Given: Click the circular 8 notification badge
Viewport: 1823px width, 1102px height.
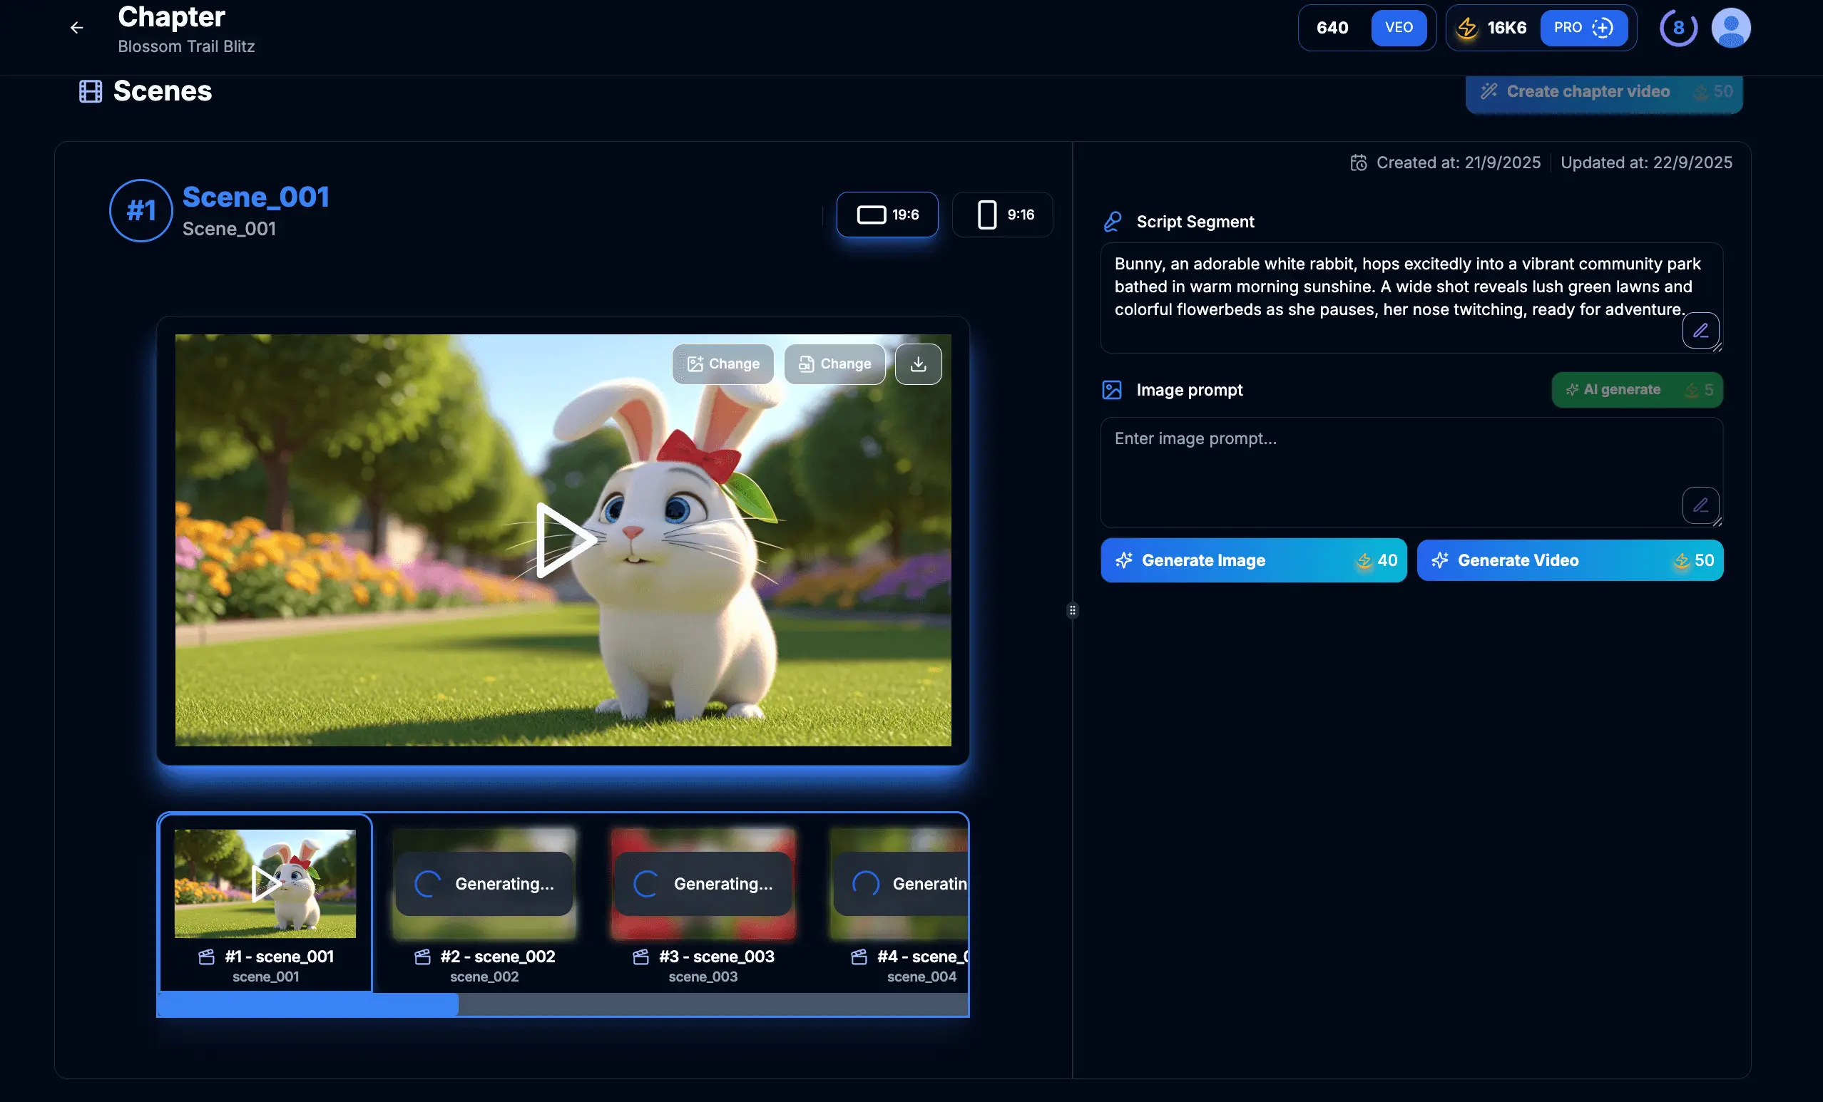Looking at the screenshot, I should click(1678, 28).
